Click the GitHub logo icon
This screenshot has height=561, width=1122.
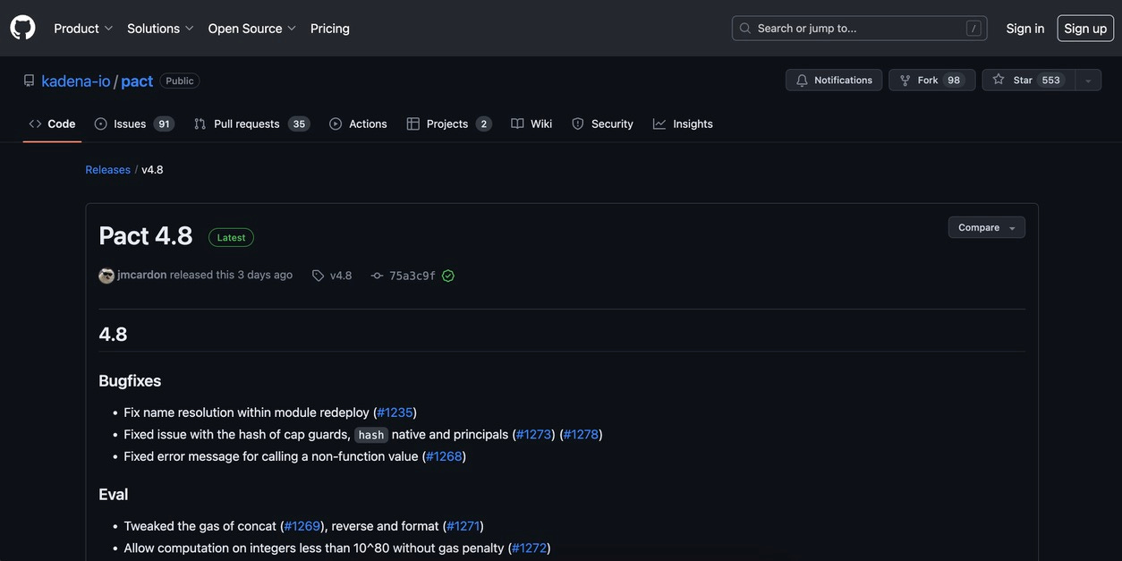pos(22,28)
